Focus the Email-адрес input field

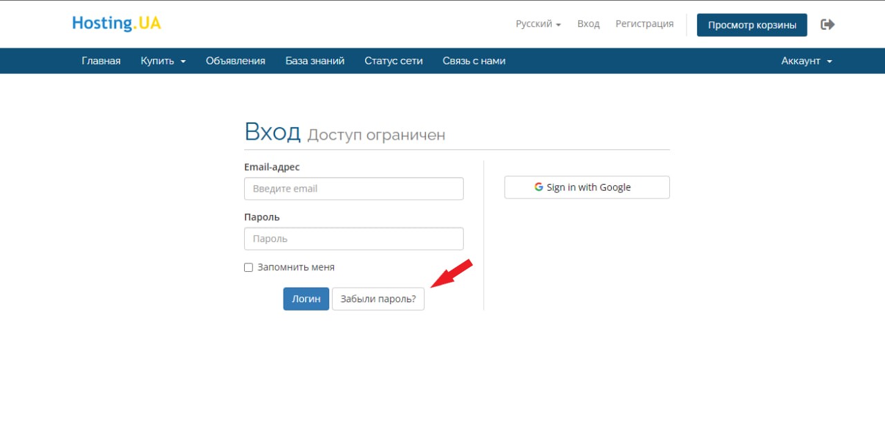353,189
